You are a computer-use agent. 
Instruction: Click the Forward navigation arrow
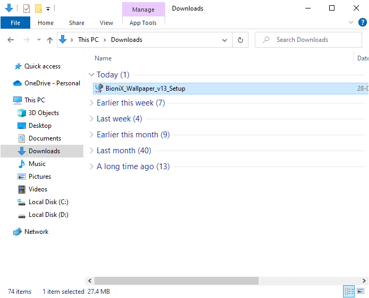click(x=27, y=40)
